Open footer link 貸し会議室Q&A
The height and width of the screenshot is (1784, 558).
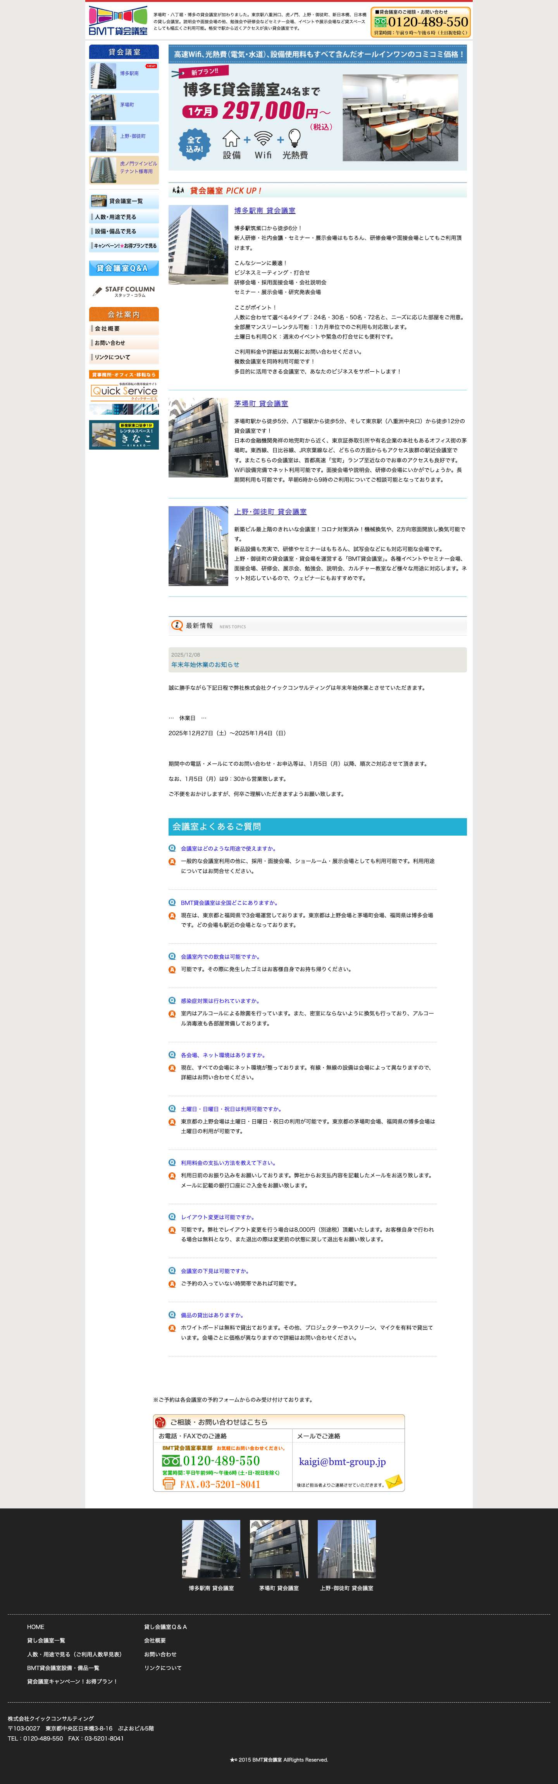coord(165,1627)
